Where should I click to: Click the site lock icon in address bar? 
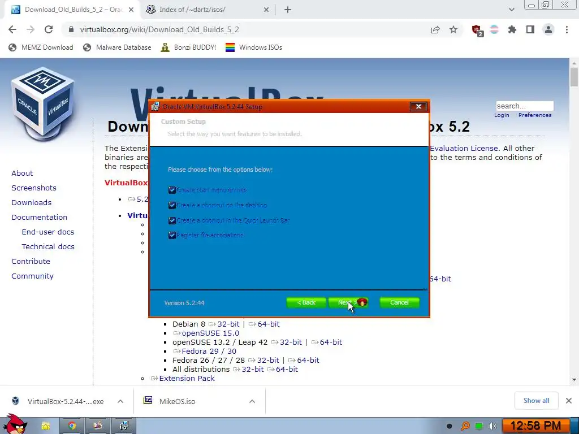(71, 29)
